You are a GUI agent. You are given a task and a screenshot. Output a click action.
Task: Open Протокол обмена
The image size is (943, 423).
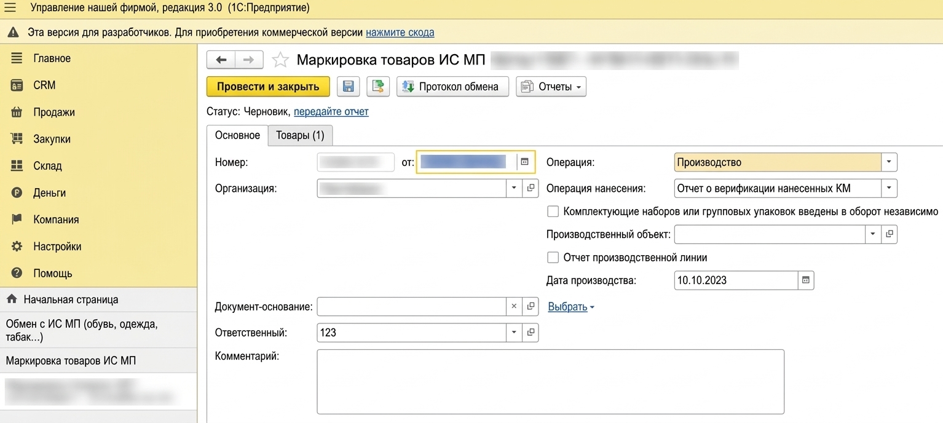tap(452, 87)
